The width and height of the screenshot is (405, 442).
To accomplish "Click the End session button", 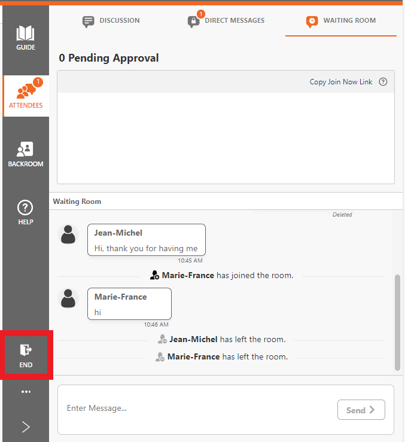I will tap(26, 355).
